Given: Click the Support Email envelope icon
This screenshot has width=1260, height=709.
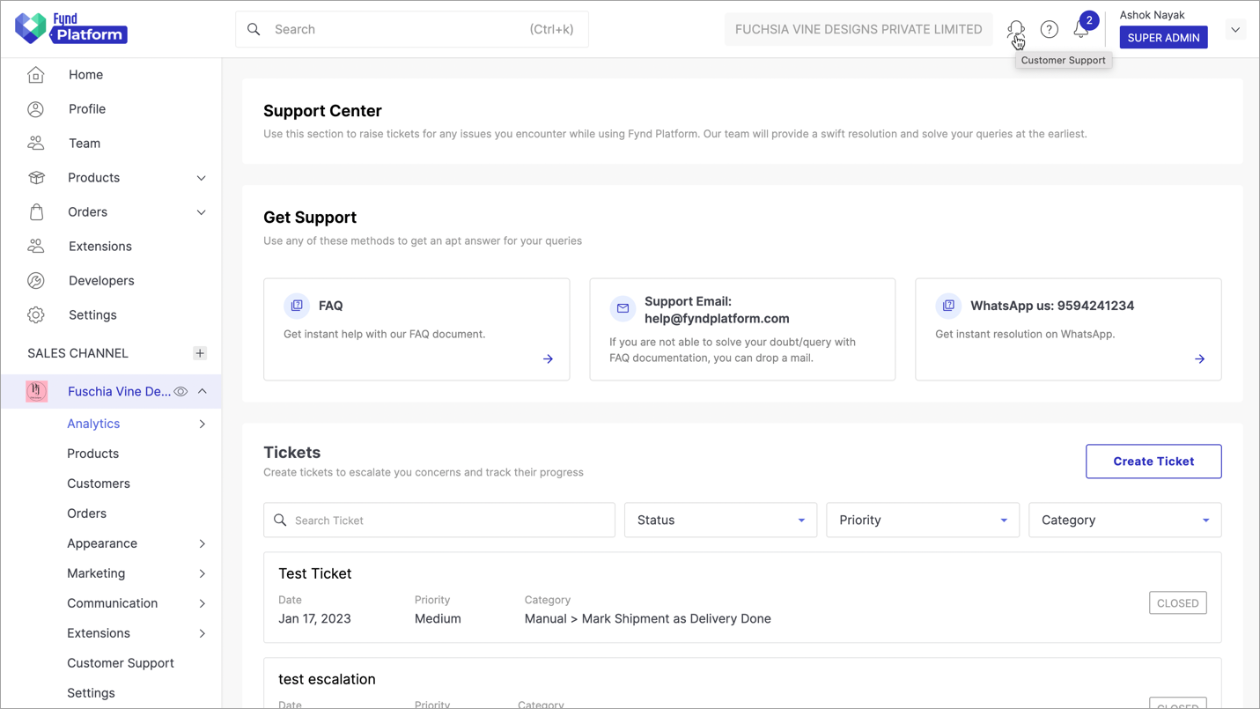Looking at the screenshot, I should (x=623, y=309).
